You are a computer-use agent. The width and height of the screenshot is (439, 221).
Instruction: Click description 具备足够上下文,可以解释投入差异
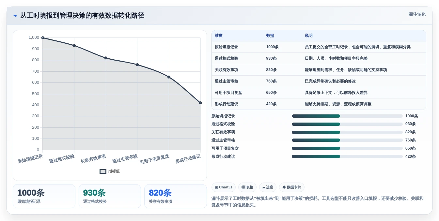click(336, 93)
